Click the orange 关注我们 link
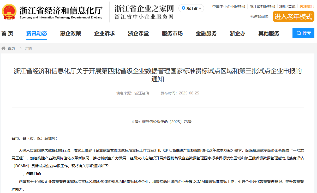 [x=307, y=6]
